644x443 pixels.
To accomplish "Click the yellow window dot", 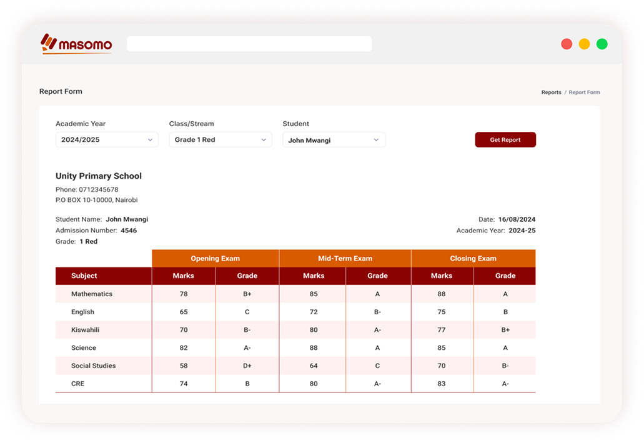I will point(584,44).
